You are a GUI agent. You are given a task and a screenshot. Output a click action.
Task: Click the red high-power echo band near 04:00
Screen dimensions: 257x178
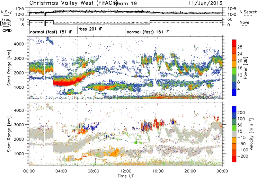click(x=66, y=83)
